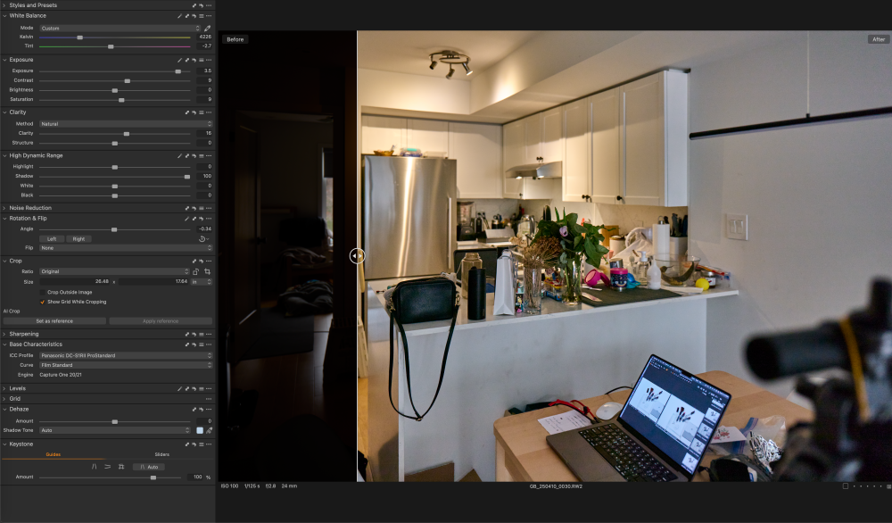The width and height of the screenshot is (892, 523).
Task: Select the horizontal keystone guides icon
Action: coord(107,467)
